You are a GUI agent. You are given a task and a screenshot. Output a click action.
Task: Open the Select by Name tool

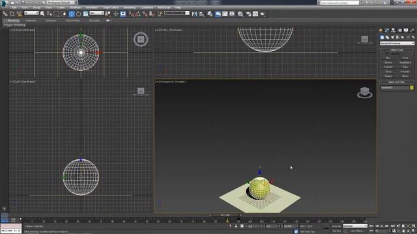[x=50, y=14]
